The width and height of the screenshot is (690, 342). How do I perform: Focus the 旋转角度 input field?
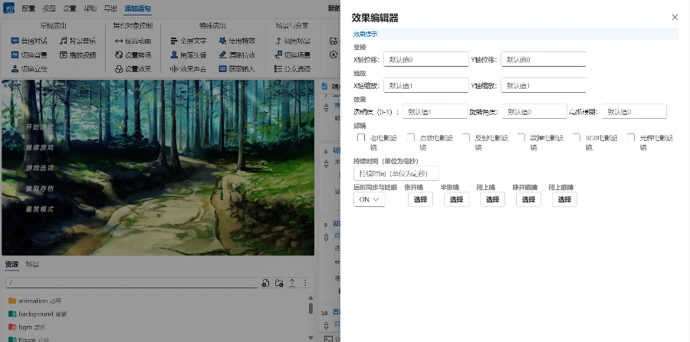coord(534,112)
